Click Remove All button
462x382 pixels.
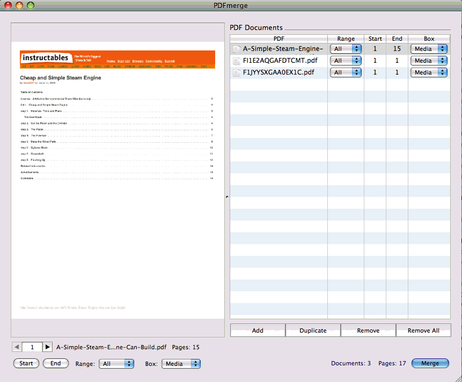[423, 330]
